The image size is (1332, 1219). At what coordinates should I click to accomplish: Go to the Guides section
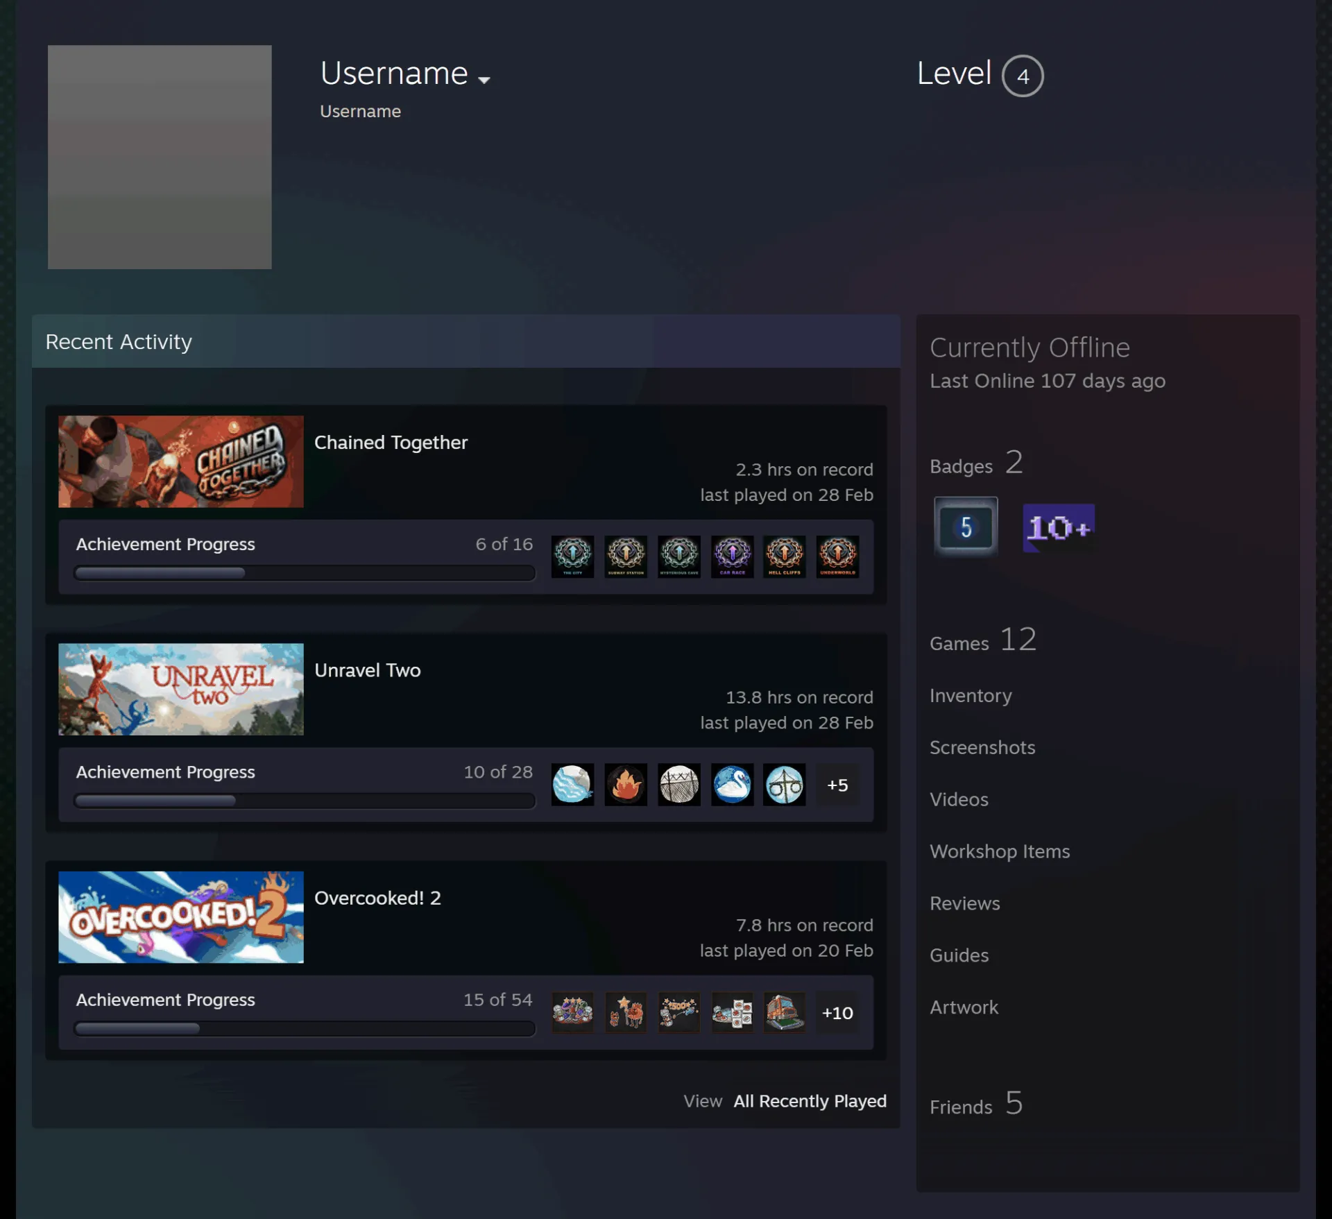pyautogui.click(x=959, y=955)
